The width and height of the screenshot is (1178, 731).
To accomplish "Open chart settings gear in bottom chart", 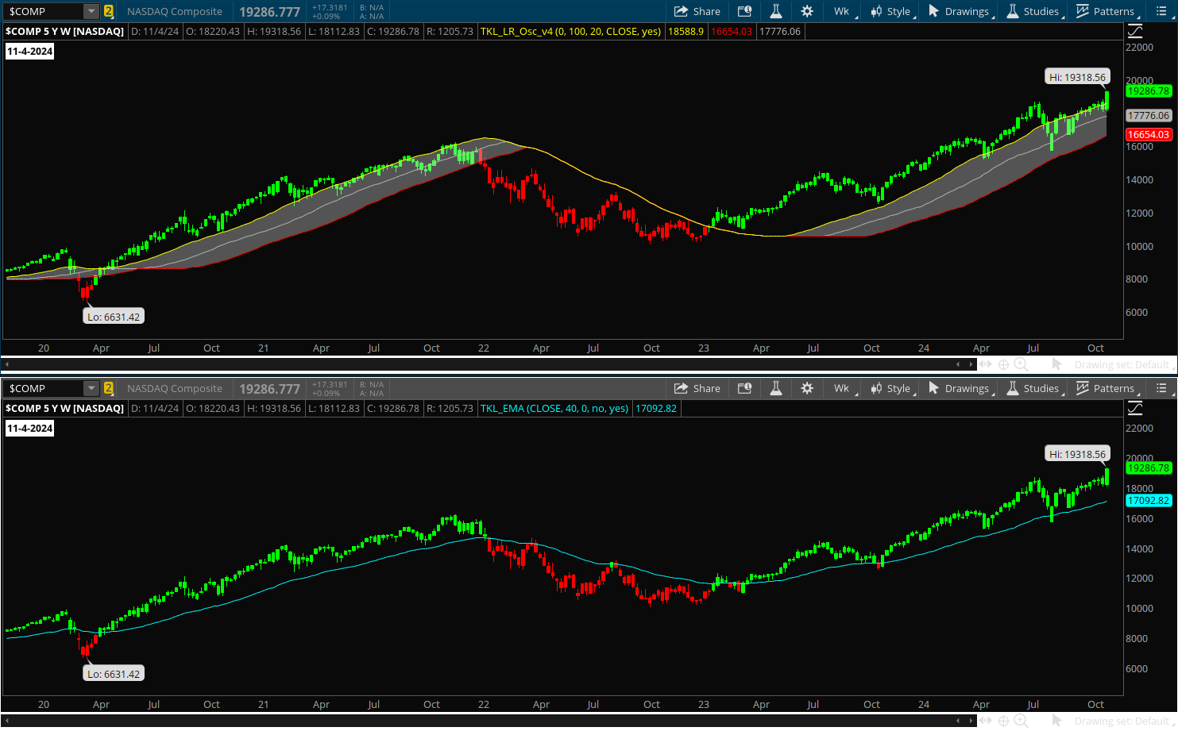I will pos(807,388).
